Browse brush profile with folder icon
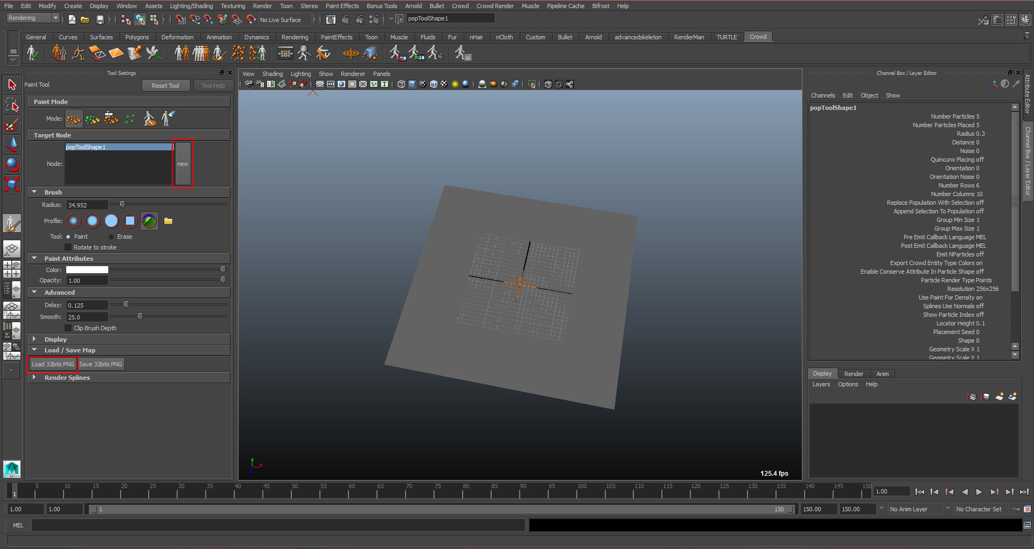 [x=169, y=221]
